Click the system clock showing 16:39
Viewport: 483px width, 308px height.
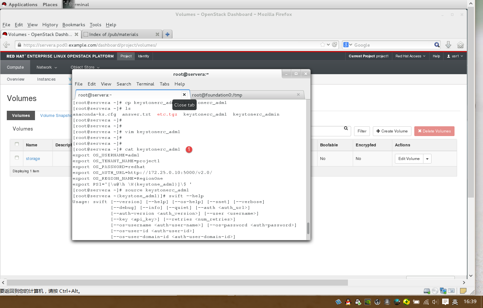point(470,302)
